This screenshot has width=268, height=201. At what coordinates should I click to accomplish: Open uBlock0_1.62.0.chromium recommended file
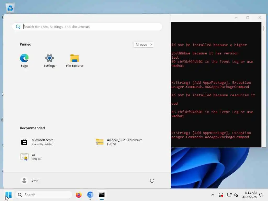coord(119,142)
